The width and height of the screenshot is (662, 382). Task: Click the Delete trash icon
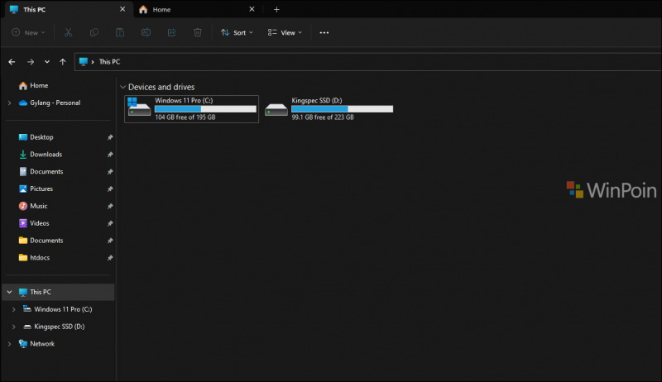(x=197, y=32)
